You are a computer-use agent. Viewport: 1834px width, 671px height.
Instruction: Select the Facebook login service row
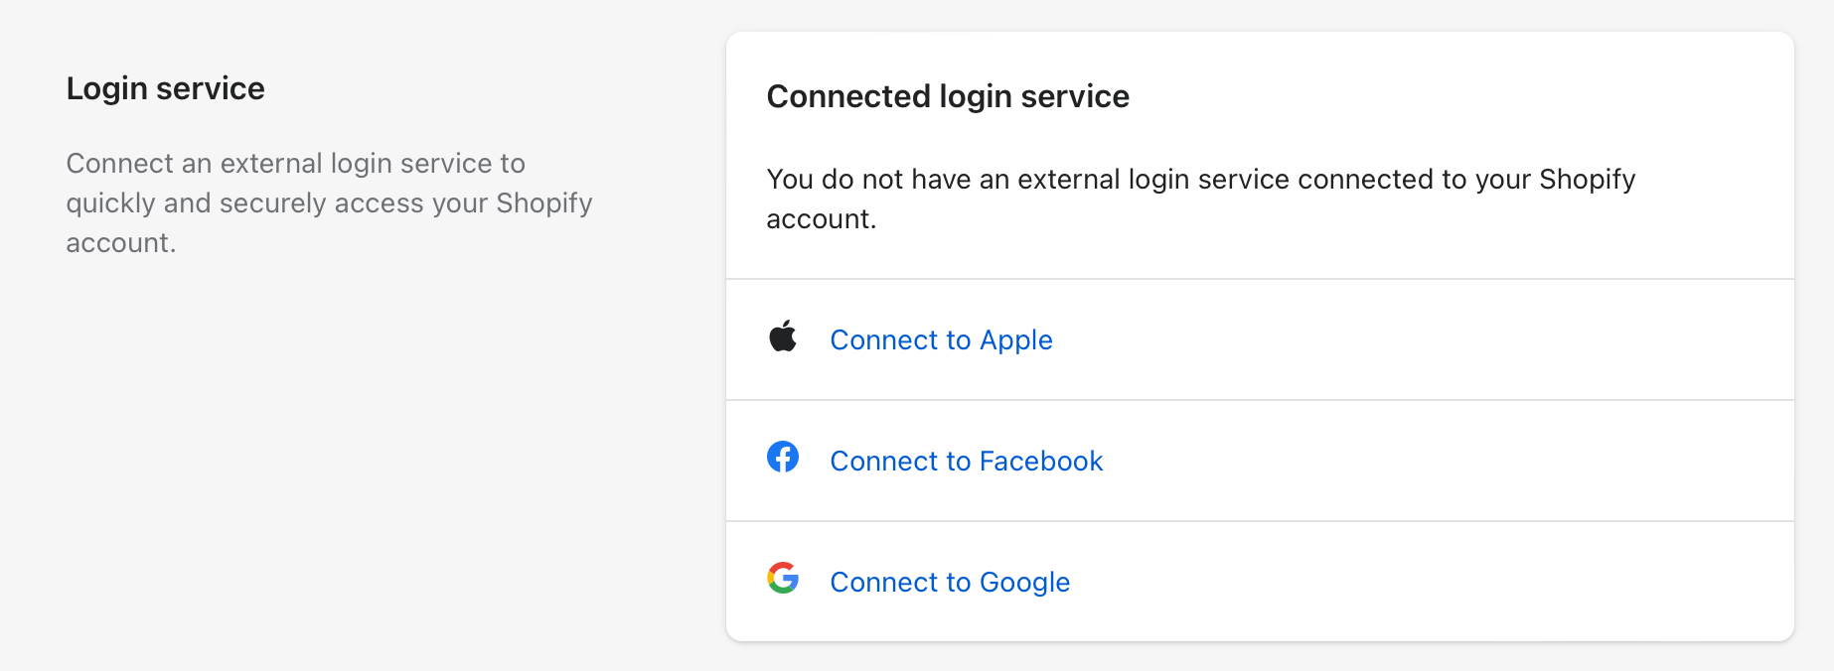tap(1261, 460)
